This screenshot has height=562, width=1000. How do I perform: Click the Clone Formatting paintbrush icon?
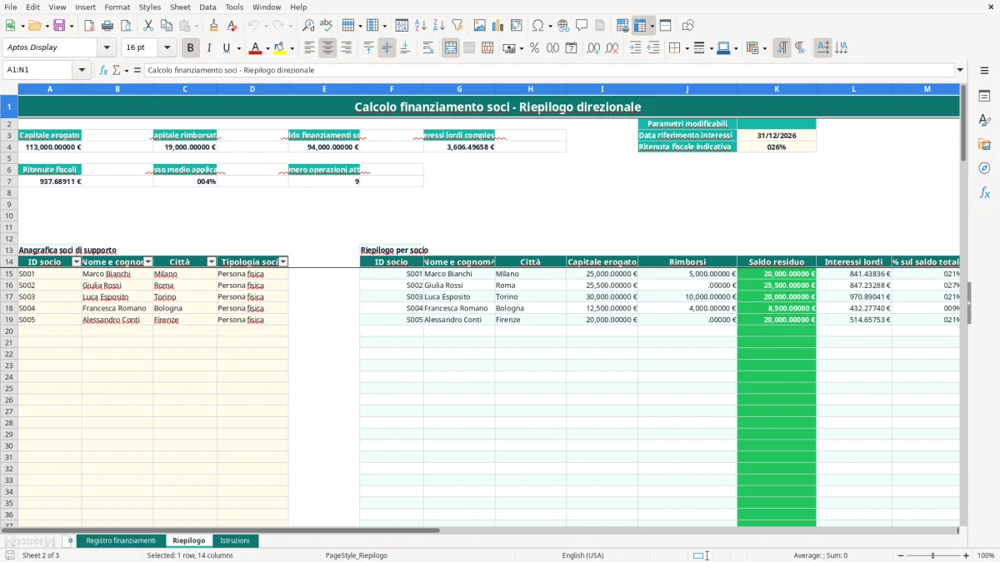coord(213,26)
